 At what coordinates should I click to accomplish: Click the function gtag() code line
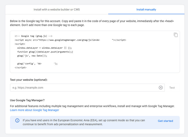(x=45, y=52)
